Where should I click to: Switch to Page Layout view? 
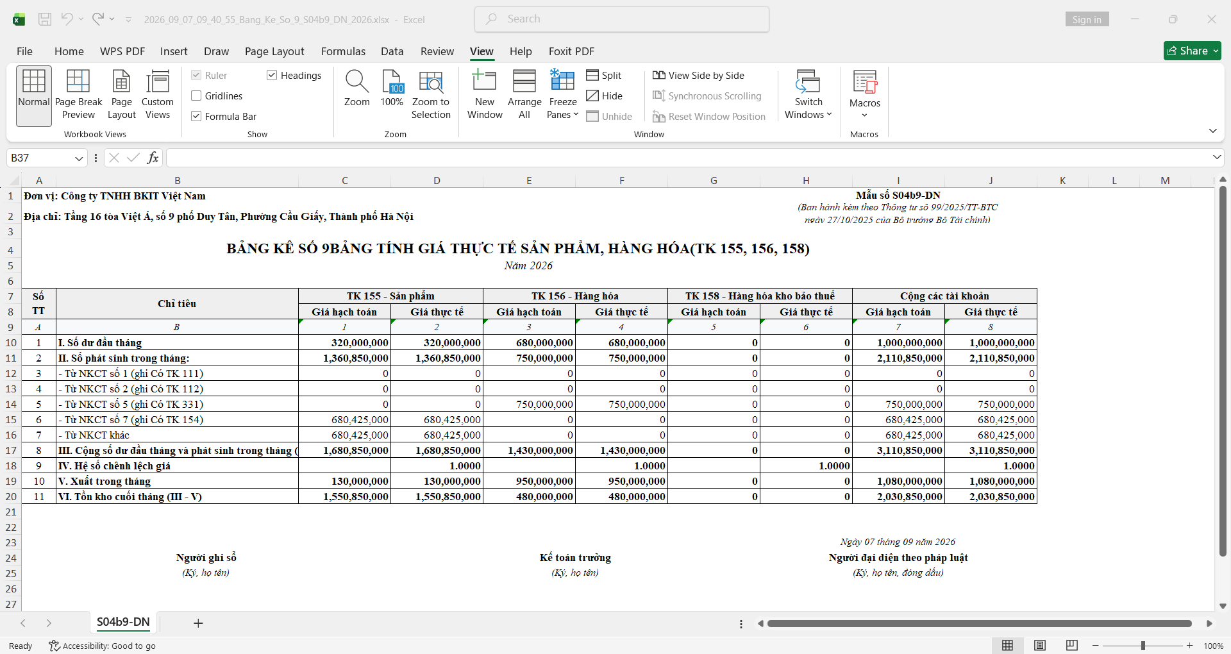point(122,96)
